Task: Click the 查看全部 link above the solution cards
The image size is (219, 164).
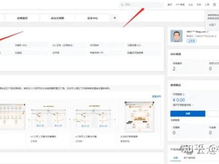Action: point(156,96)
